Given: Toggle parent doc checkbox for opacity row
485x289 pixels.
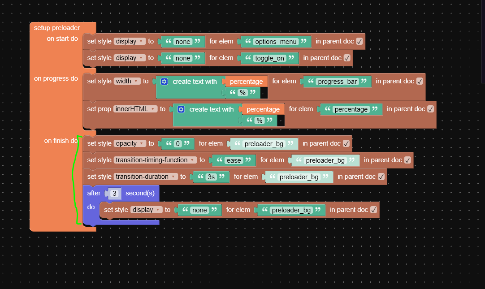Looking at the screenshot, I should coord(346,143).
